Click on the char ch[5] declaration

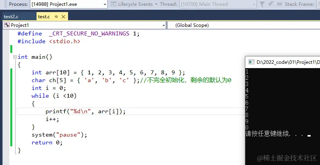86,80
